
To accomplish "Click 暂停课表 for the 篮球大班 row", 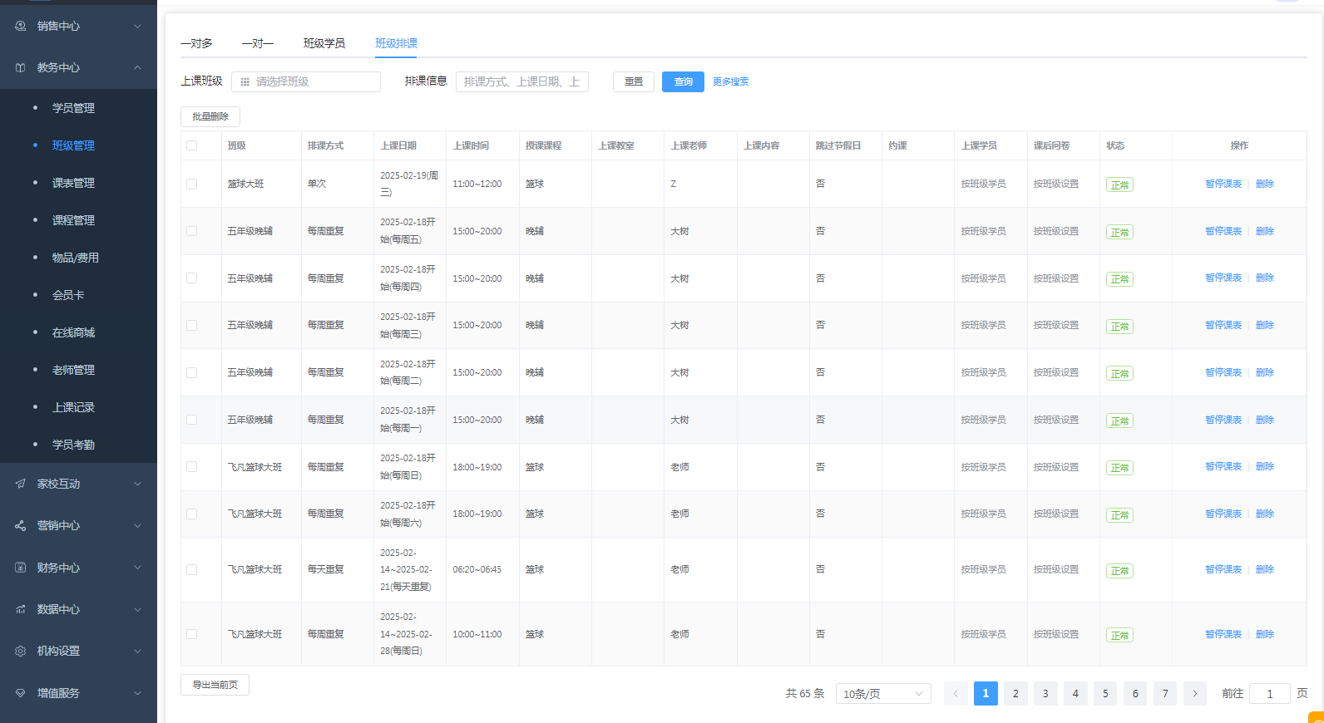I will click(x=1223, y=184).
